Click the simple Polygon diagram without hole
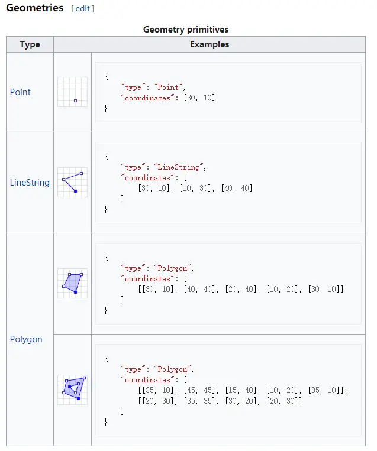The height and width of the screenshot is (451, 377). [x=72, y=283]
